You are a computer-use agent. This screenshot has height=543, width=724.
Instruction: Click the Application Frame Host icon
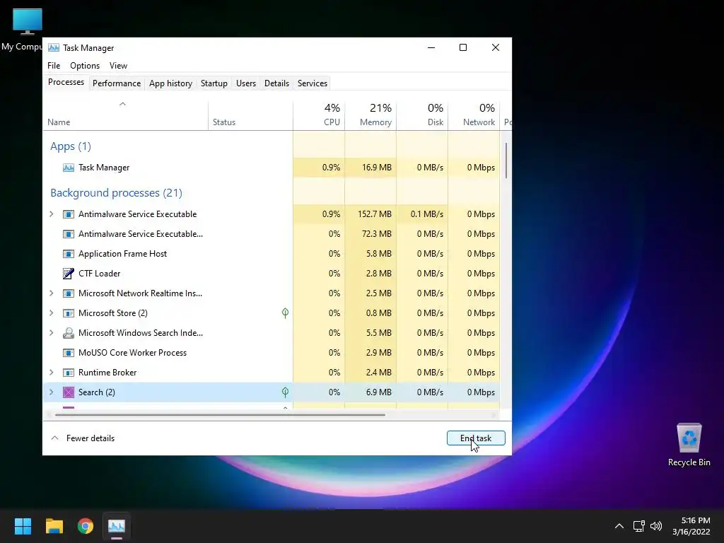click(69, 254)
